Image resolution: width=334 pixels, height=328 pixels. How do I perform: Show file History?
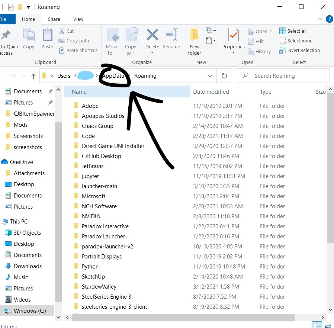(260, 52)
